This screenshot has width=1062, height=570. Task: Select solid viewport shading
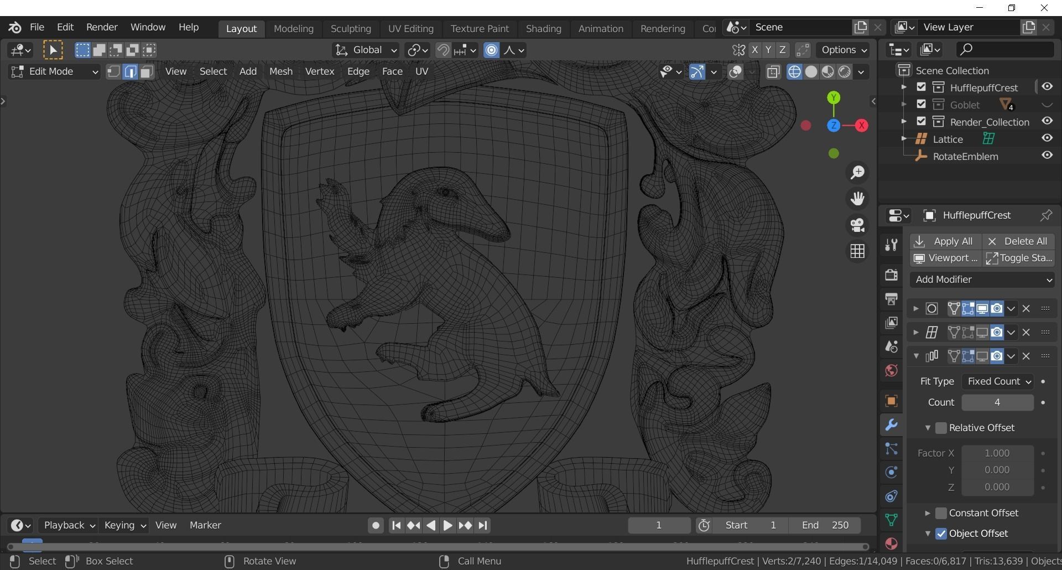pos(811,72)
